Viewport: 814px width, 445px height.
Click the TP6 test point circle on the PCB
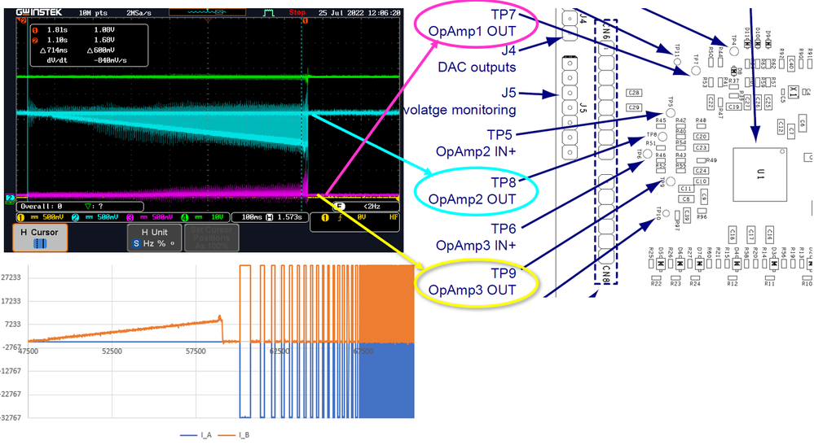(647, 154)
